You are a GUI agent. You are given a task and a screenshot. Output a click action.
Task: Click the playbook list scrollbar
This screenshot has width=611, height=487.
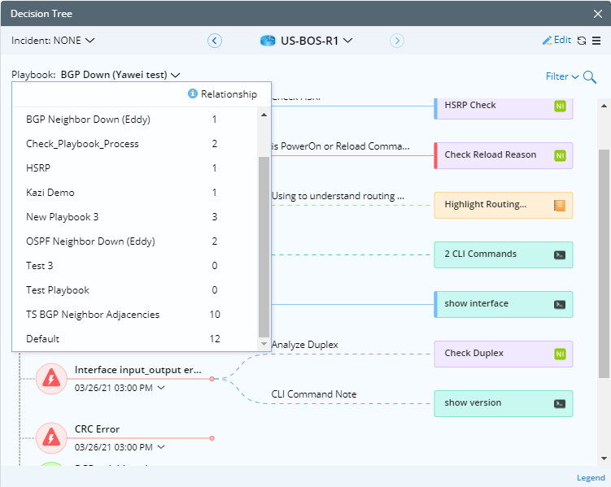(264, 244)
